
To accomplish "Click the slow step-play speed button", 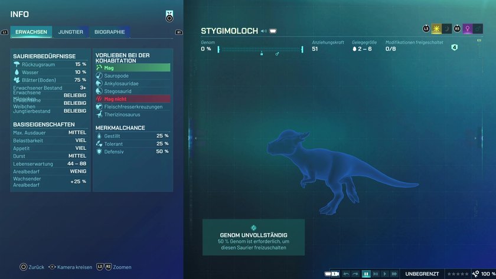I will tap(376, 274).
